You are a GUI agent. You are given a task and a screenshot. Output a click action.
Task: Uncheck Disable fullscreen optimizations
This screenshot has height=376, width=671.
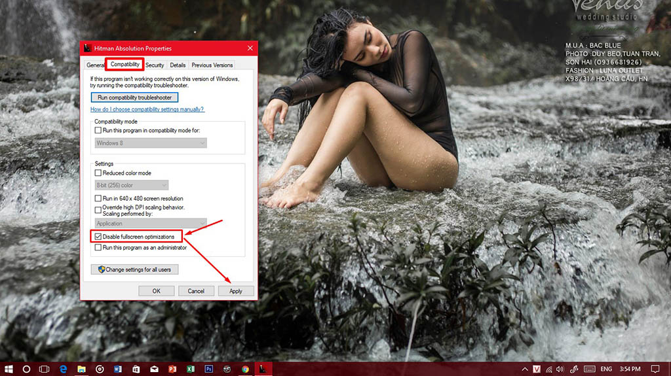click(98, 236)
